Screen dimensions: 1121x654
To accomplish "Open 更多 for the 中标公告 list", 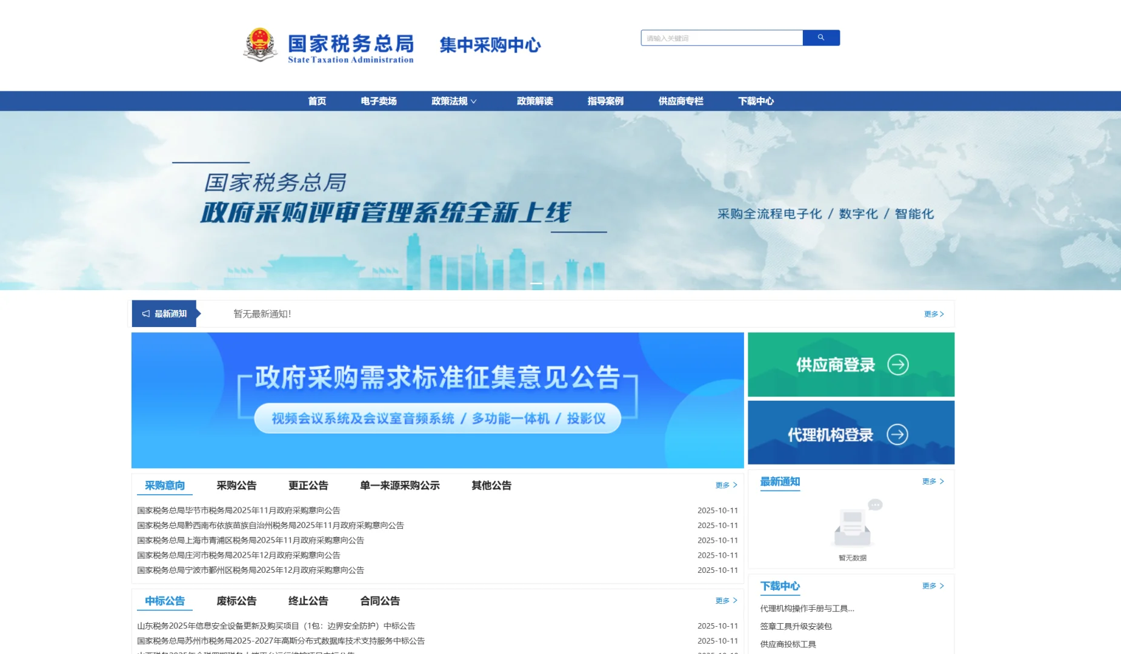I will 726,601.
